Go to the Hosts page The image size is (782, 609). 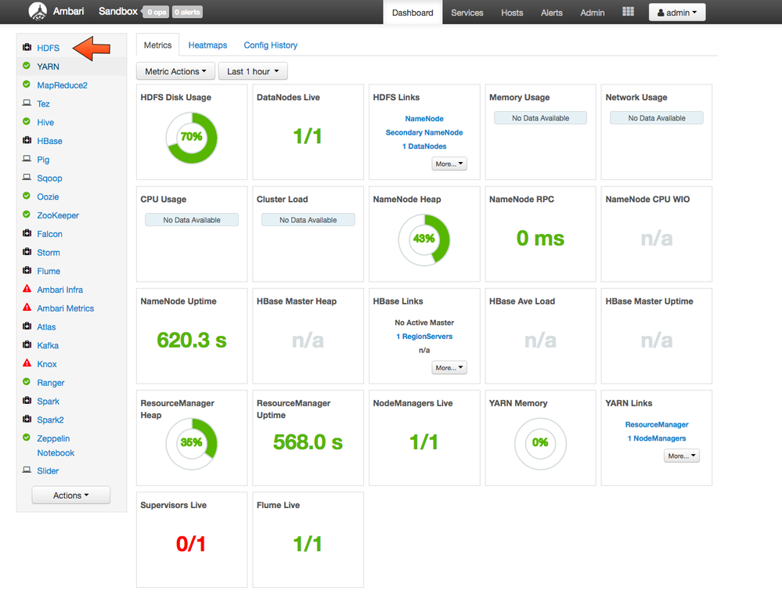click(x=512, y=13)
